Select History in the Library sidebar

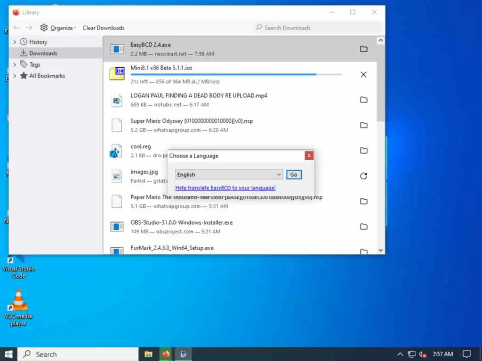click(x=56, y=42)
